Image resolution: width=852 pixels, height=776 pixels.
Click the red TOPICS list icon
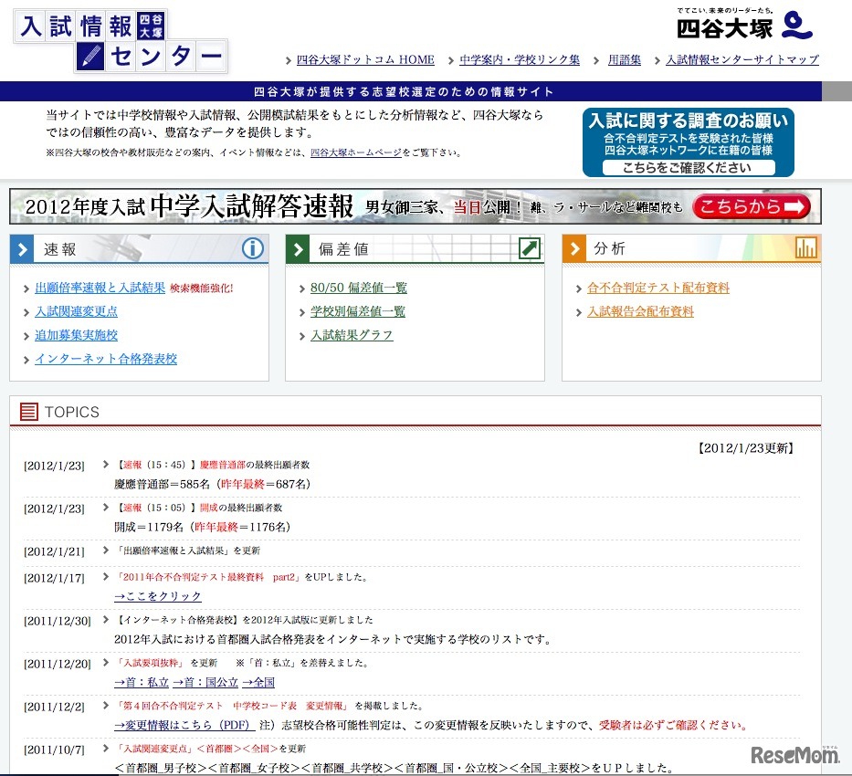point(29,413)
